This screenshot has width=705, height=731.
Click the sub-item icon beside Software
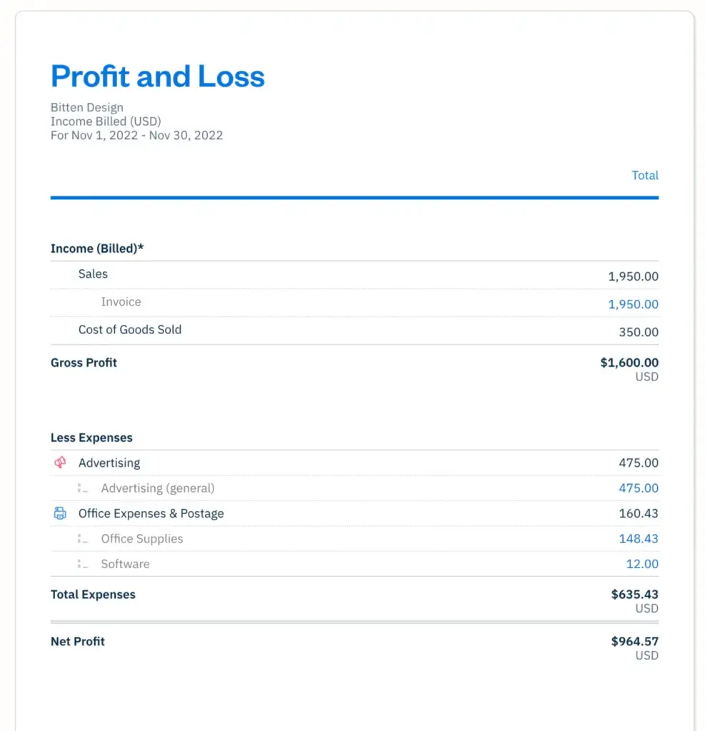83,565
